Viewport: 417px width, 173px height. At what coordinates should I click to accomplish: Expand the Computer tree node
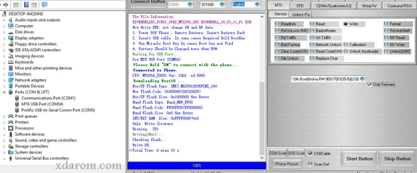(x=4, y=26)
